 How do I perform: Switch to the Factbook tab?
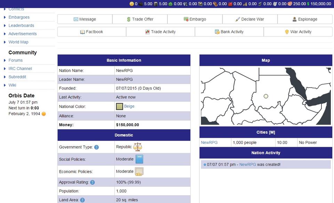(92, 32)
